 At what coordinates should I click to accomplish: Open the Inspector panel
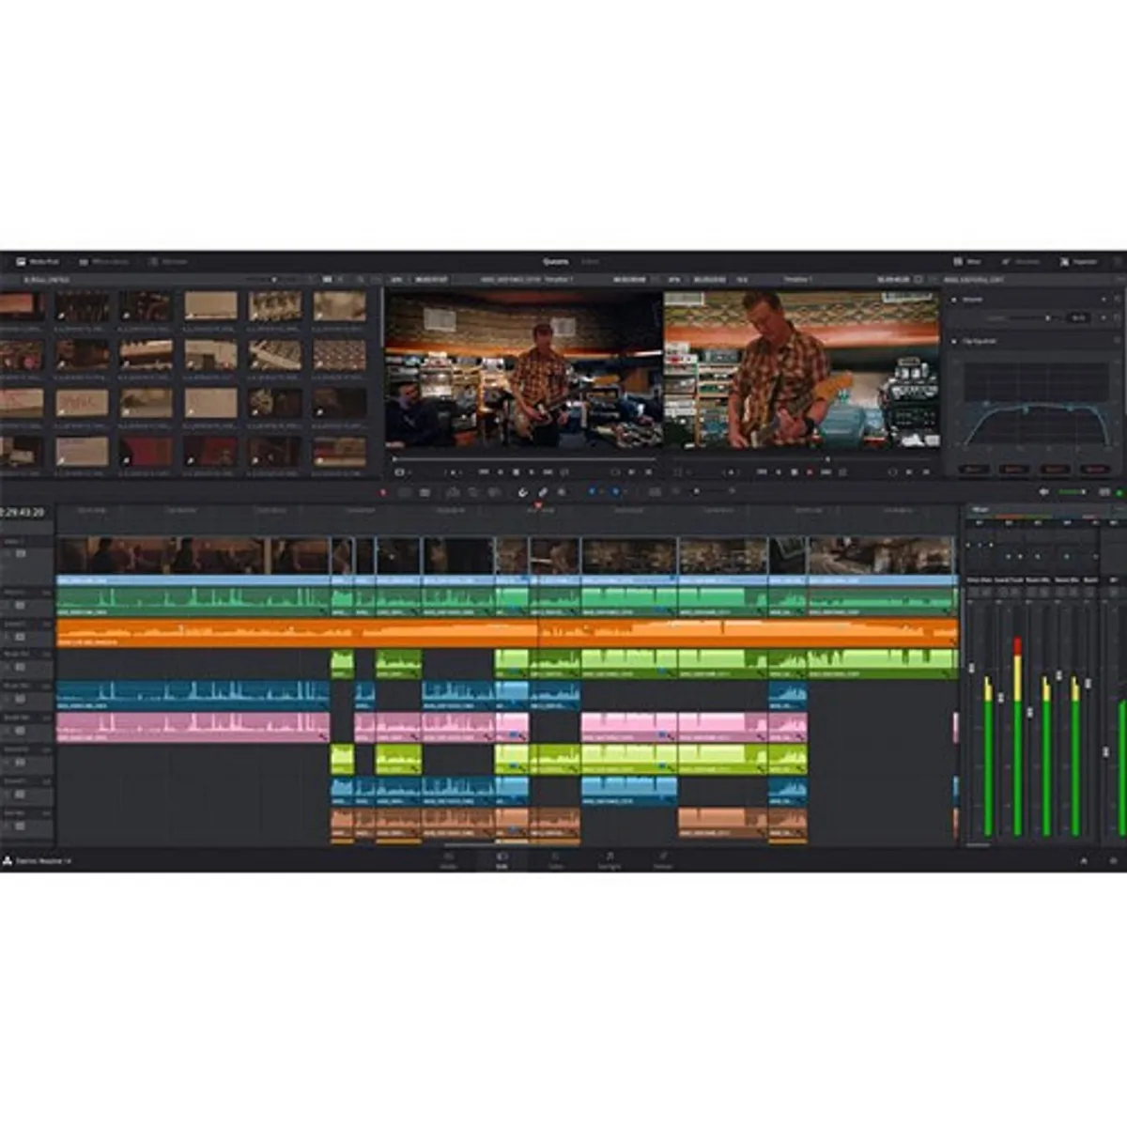click(x=1066, y=261)
